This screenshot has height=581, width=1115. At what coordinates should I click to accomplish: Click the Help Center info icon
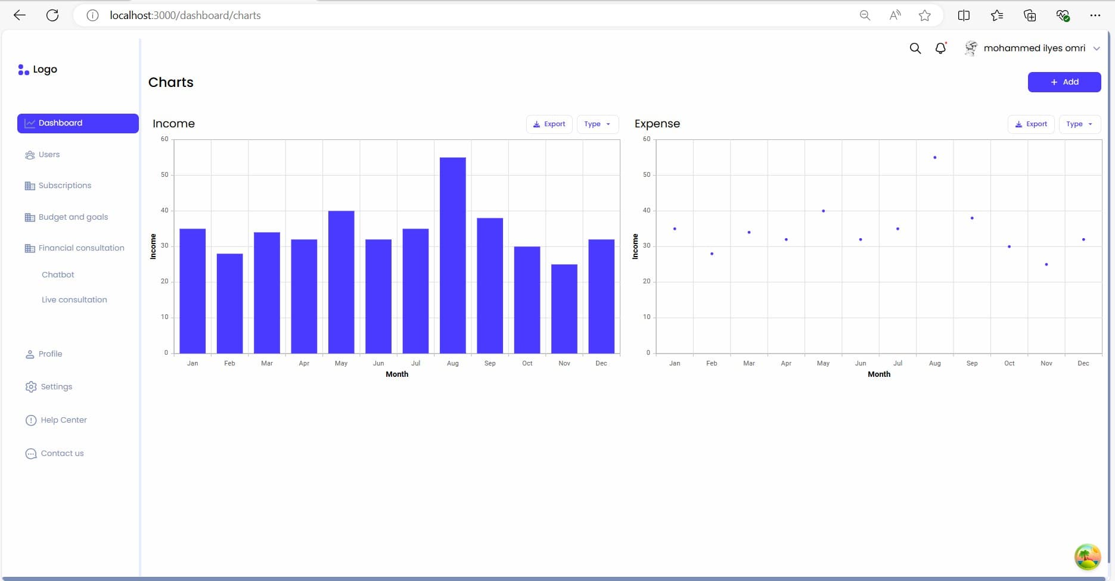click(x=31, y=420)
